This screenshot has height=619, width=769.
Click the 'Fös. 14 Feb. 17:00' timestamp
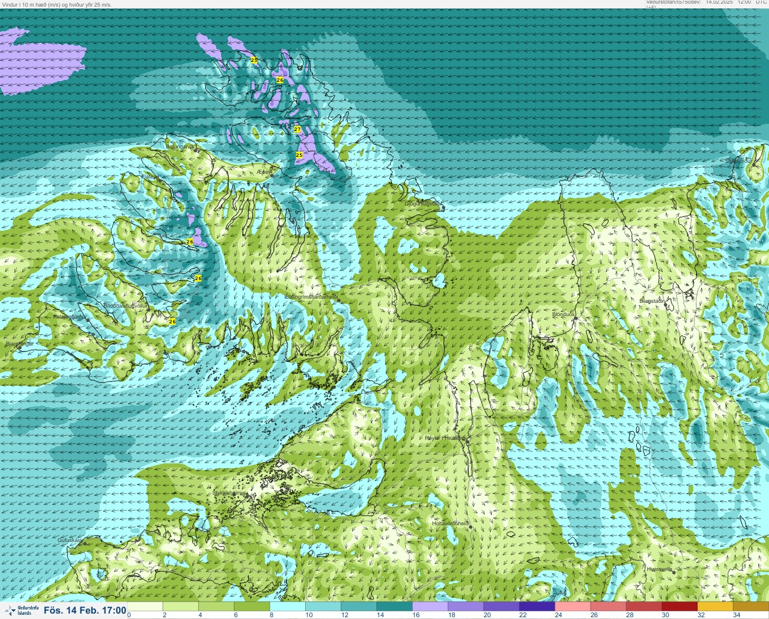point(85,611)
